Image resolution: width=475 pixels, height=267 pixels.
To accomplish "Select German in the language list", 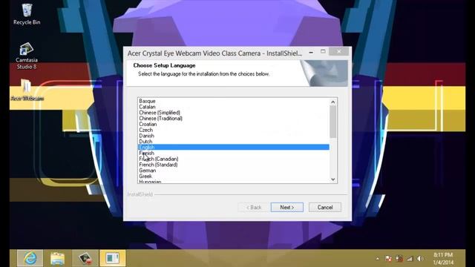I will pos(234,171).
